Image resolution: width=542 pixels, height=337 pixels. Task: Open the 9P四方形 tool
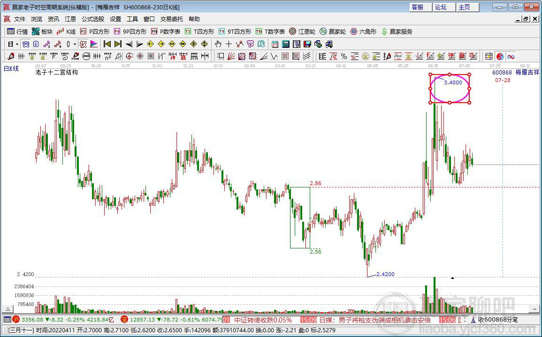click(x=130, y=31)
